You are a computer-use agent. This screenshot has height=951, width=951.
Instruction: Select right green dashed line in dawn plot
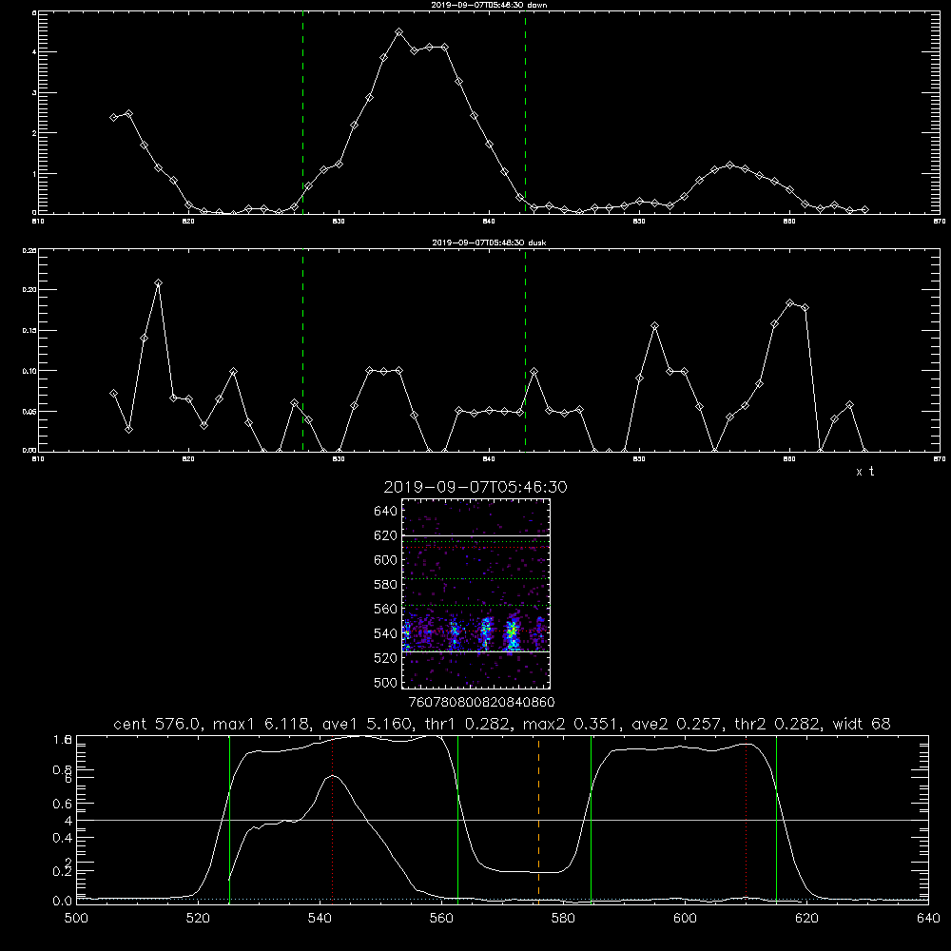[x=525, y=112]
